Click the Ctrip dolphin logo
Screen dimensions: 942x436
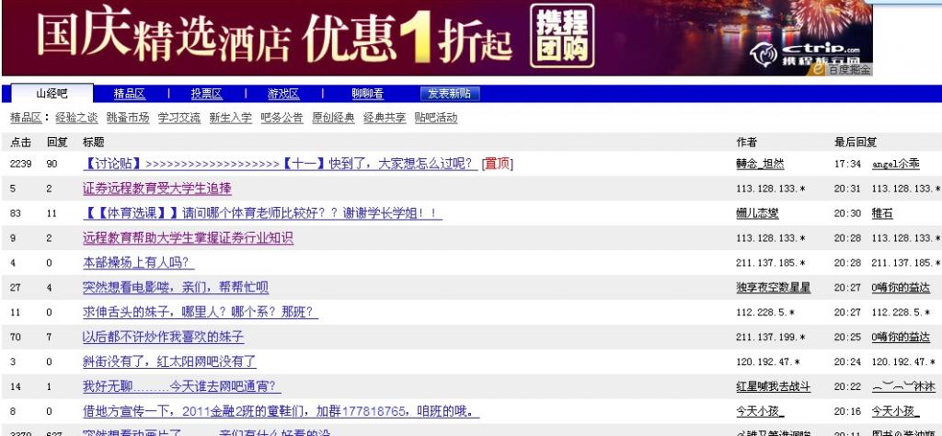(x=768, y=56)
